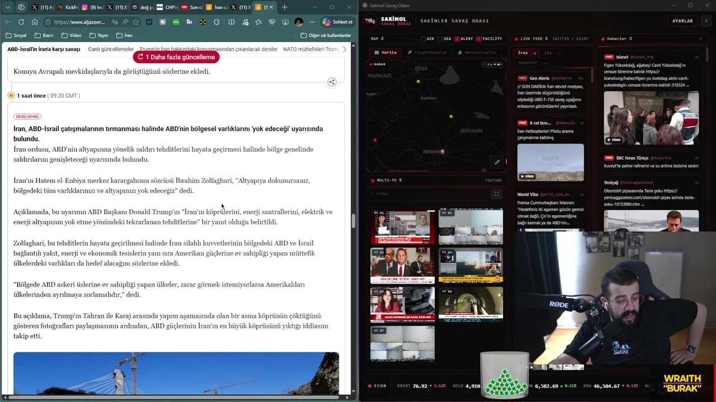Image resolution: width=716 pixels, height=402 pixels.
Task: Click the DEVELOPING badge on the article
Action: click(x=27, y=117)
